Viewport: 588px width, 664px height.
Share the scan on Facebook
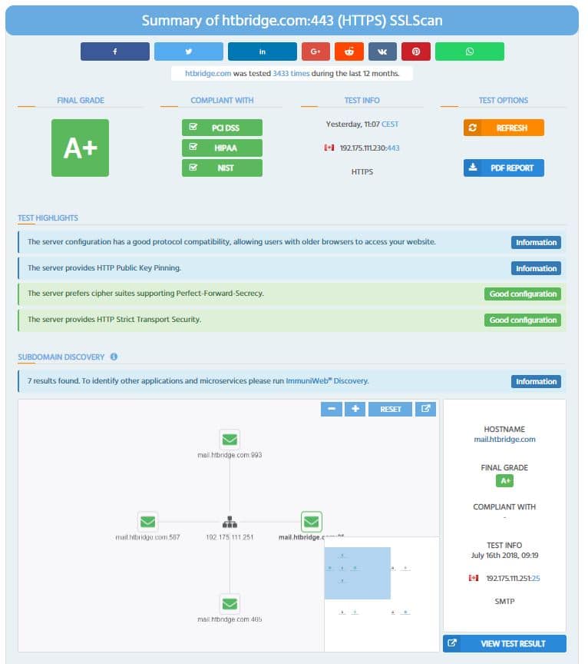[114, 51]
